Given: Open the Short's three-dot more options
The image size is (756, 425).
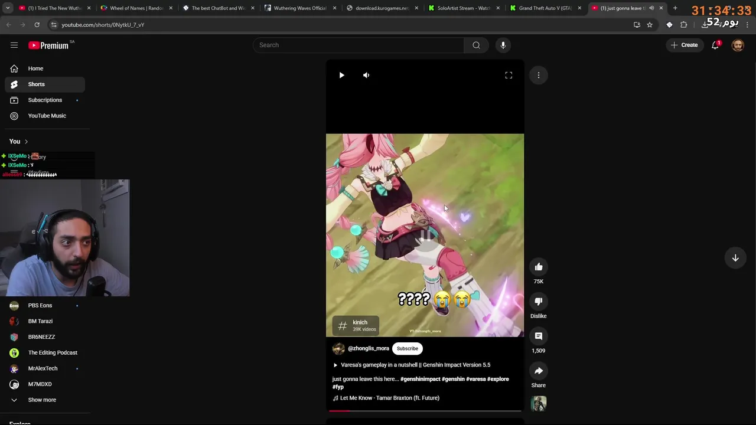Looking at the screenshot, I should 539,75.
